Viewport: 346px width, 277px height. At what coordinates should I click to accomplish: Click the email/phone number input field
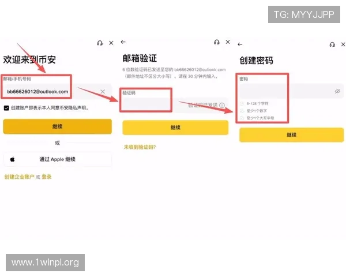[57, 91]
